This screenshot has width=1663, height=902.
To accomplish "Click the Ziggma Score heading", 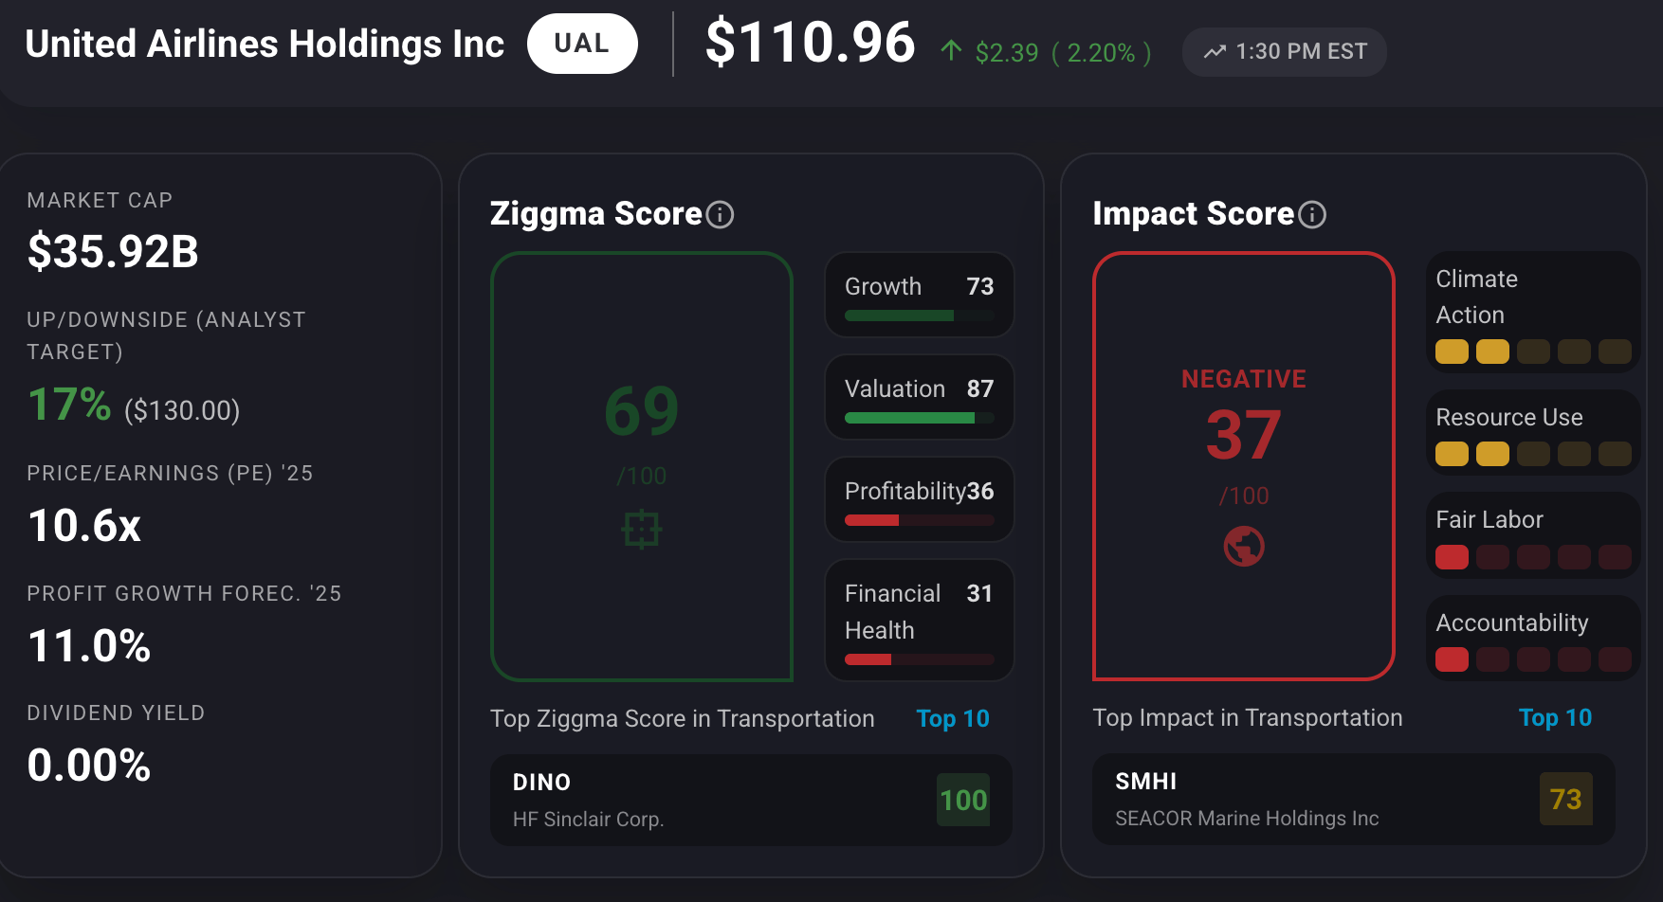I will tap(595, 214).
